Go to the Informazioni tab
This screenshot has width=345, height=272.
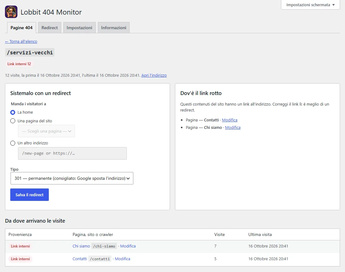tap(113, 28)
